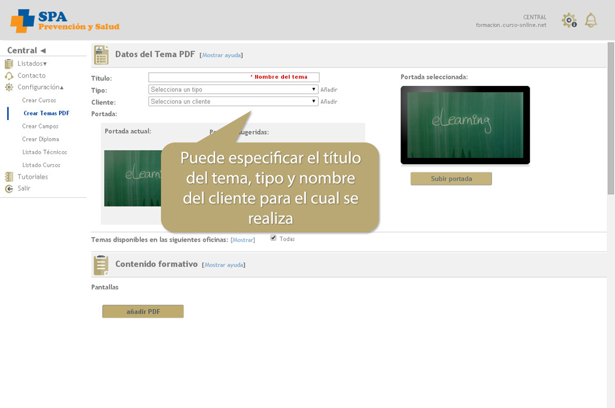Open Contacto in the sidebar
Image resolution: width=615 pixels, height=408 pixels.
(x=31, y=76)
